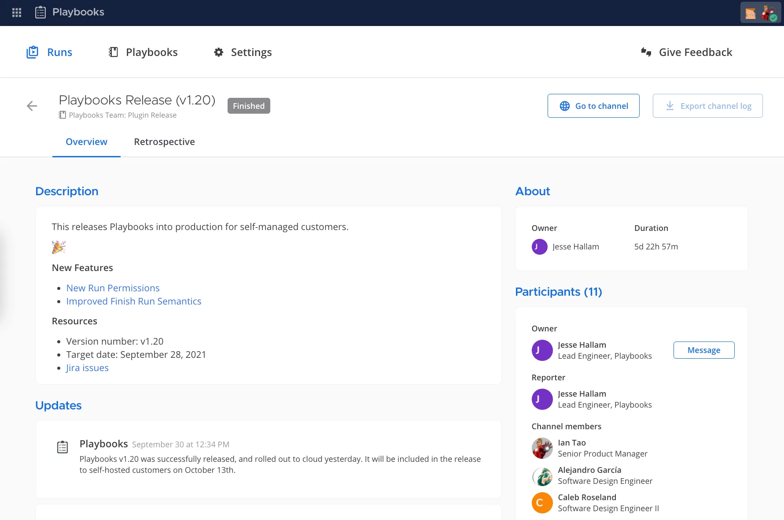Click the globe icon in Go to channel
Image resolution: width=784 pixels, height=520 pixels.
click(565, 106)
